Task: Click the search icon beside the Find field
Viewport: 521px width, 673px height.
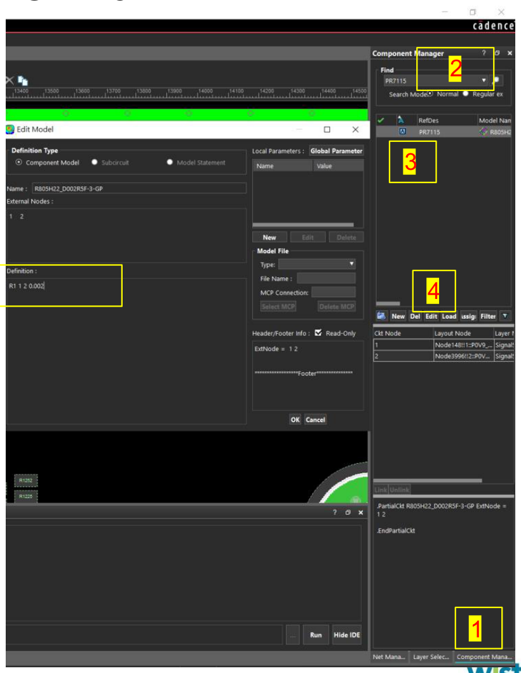Action: (x=497, y=80)
